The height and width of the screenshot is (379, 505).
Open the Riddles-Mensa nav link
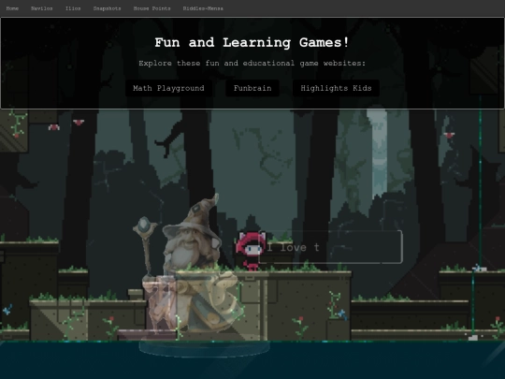(203, 8)
